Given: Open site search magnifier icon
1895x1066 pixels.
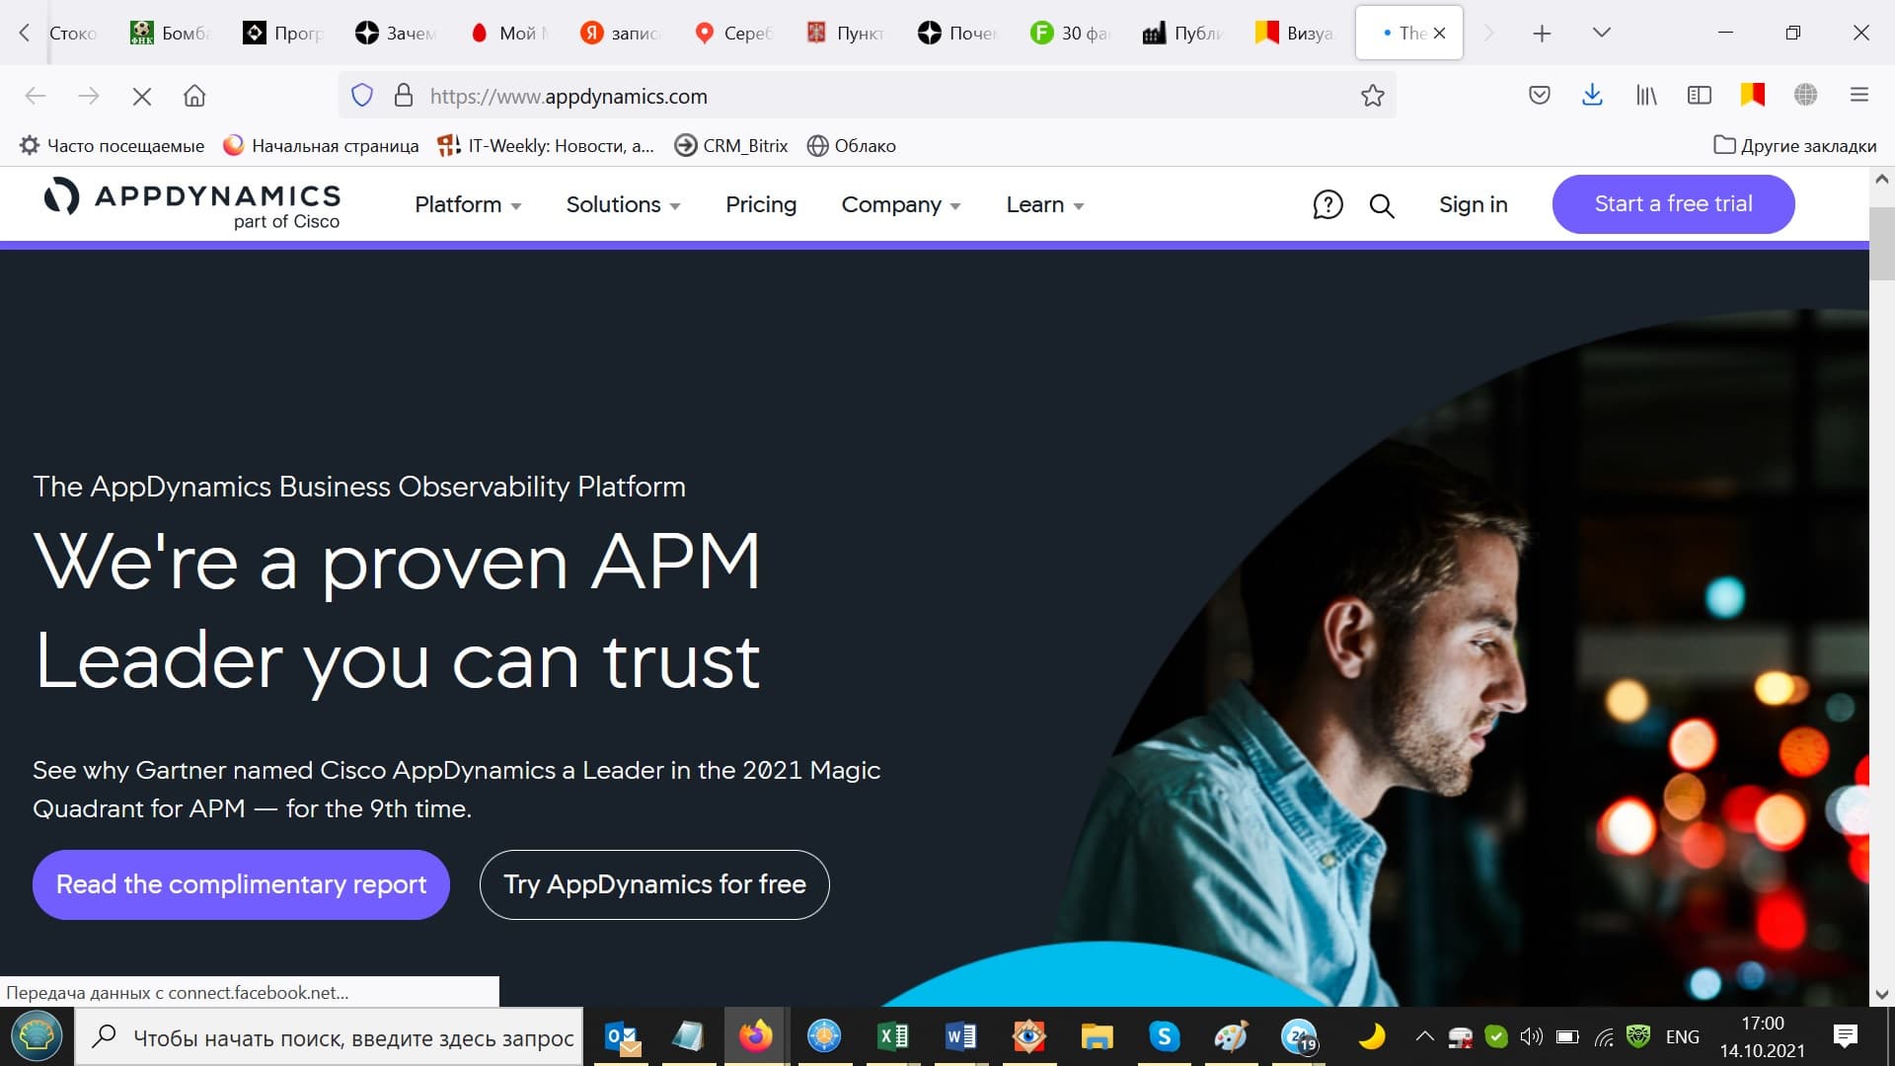Looking at the screenshot, I should click(x=1382, y=205).
